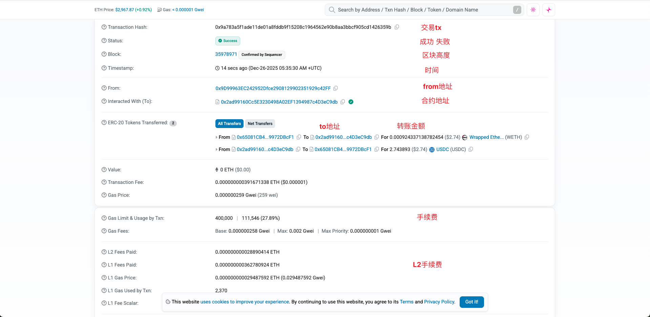Image resolution: width=650 pixels, height=317 pixels.
Task: Select the All Transfers tab
Action: click(229, 124)
